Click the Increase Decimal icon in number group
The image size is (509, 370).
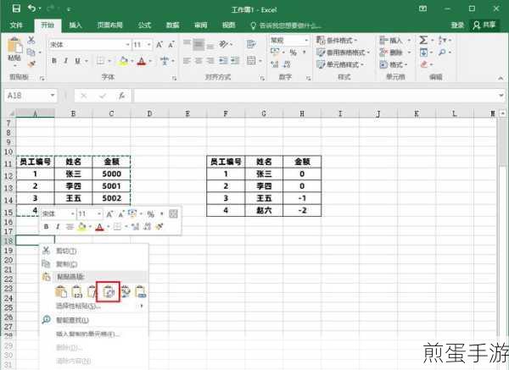(x=275, y=64)
